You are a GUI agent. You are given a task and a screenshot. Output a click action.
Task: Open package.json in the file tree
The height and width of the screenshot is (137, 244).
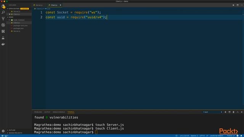coord(18,29)
